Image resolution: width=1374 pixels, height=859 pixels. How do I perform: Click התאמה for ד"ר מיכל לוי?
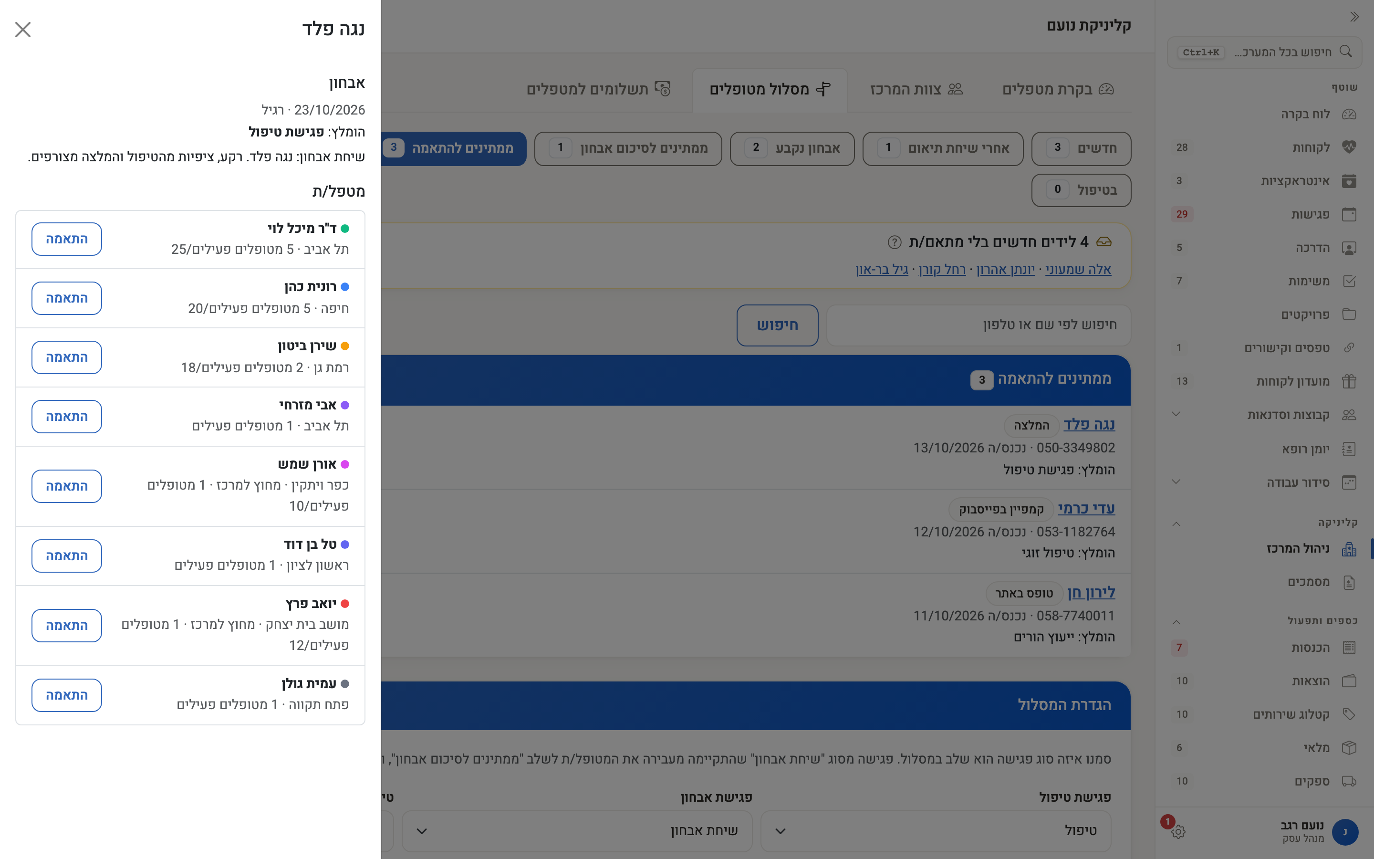66,239
